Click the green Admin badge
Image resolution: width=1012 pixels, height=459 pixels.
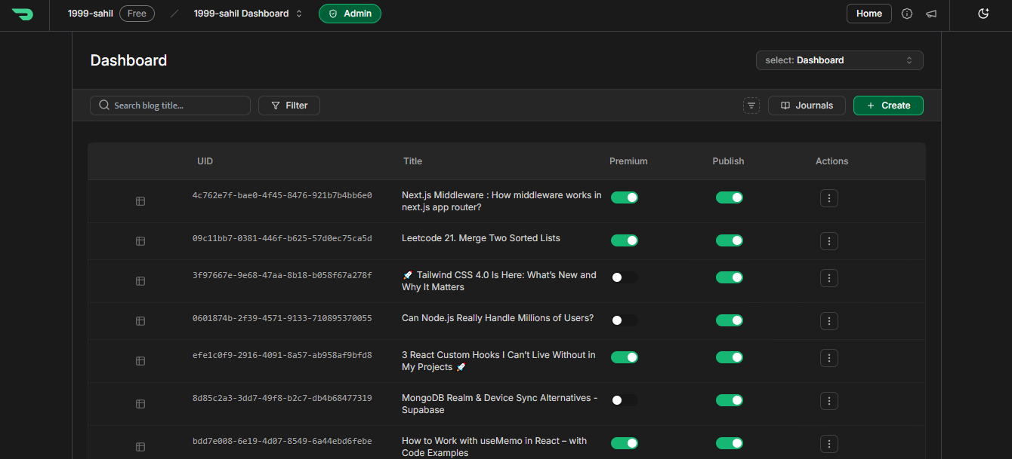(350, 14)
